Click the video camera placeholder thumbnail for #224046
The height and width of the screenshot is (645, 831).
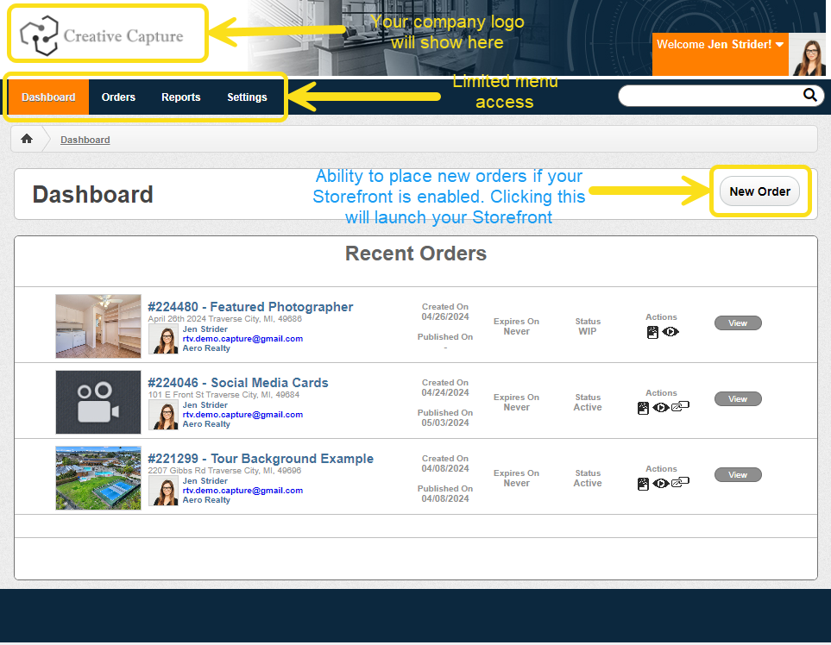[98, 402]
